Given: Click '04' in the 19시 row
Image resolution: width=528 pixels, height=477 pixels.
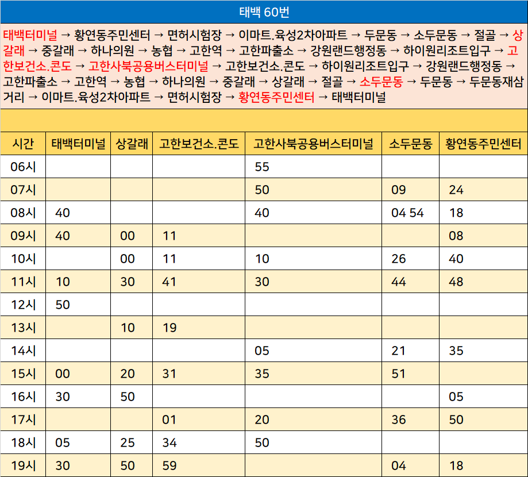Looking at the screenshot, I should click(x=399, y=466).
